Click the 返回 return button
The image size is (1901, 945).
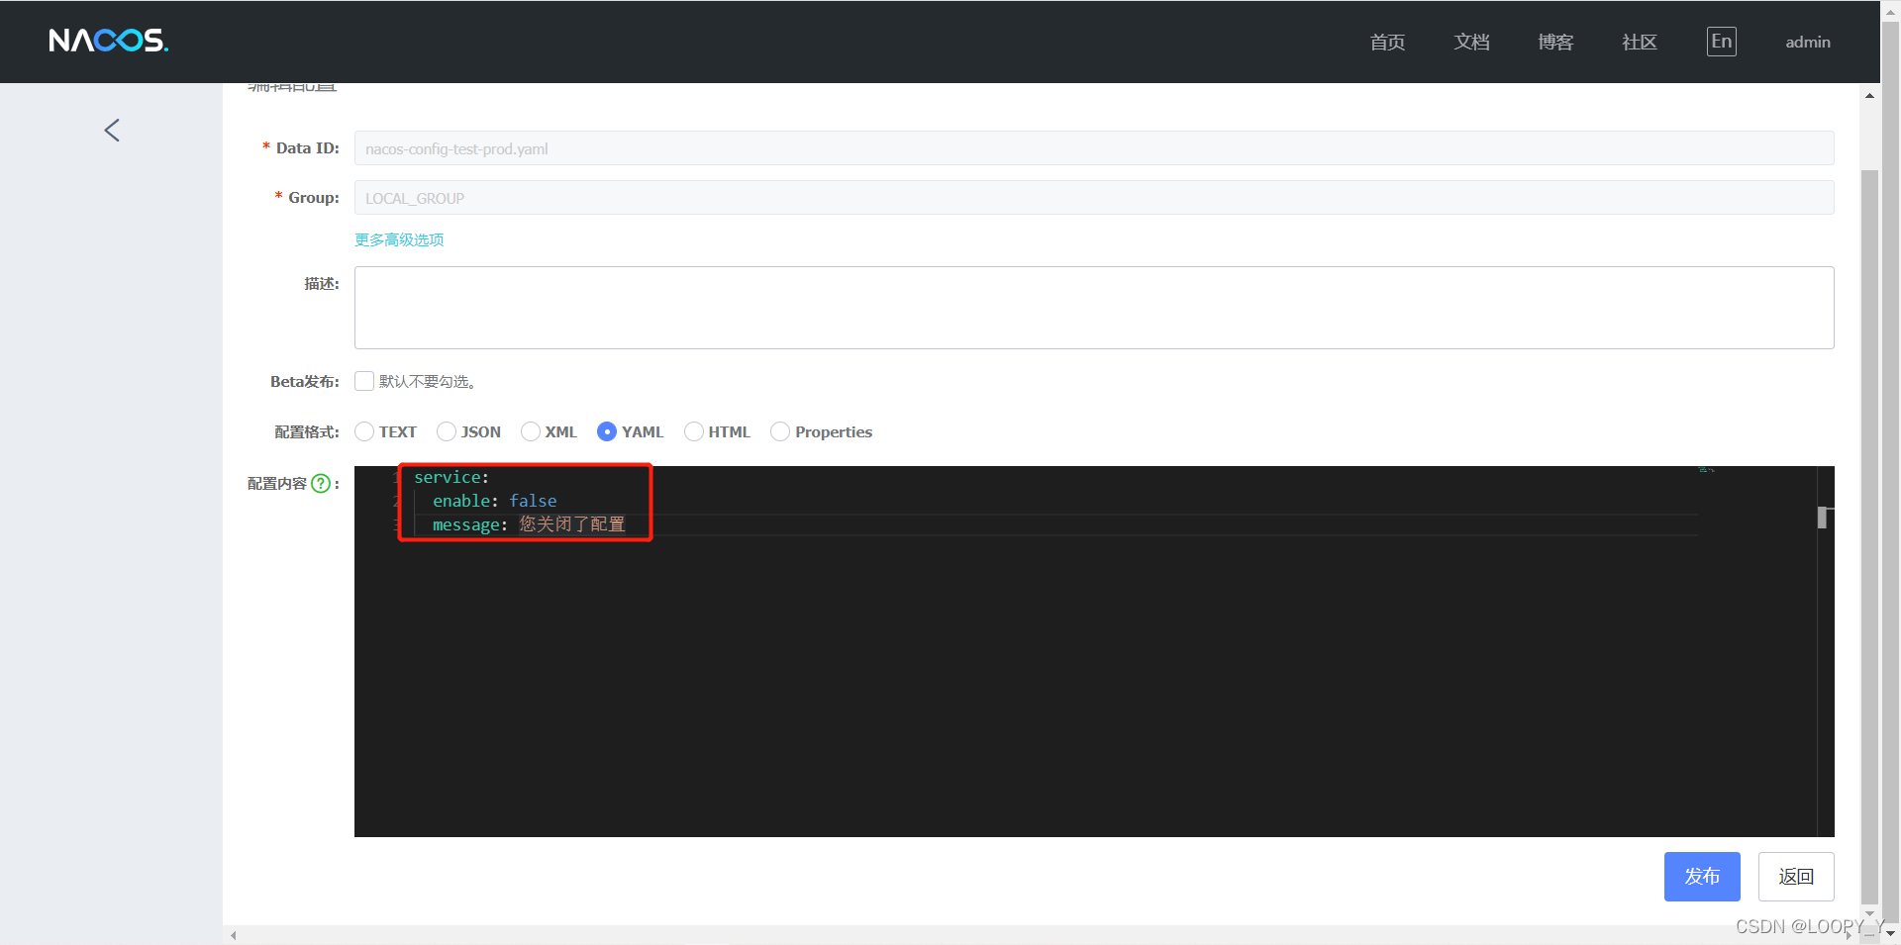coord(1796,877)
